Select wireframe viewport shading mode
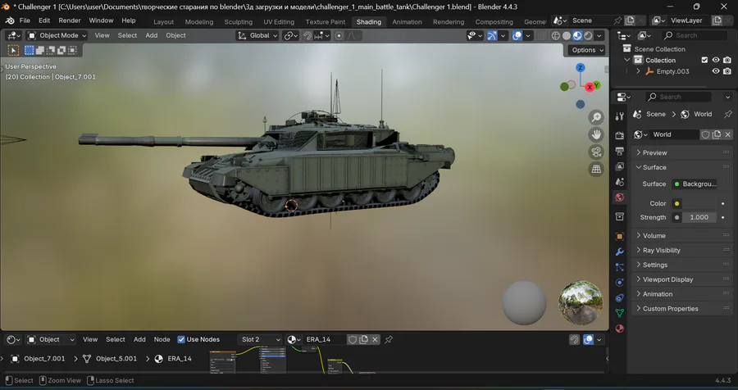 (556, 36)
